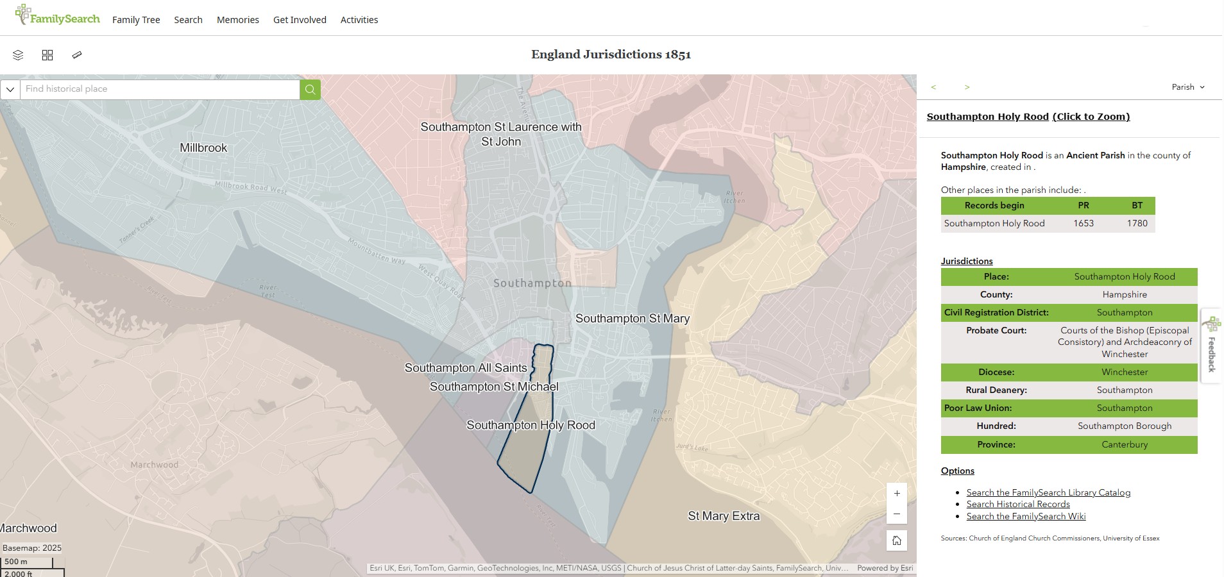Open the map legend grid icon
1224x577 pixels.
click(47, 55)
